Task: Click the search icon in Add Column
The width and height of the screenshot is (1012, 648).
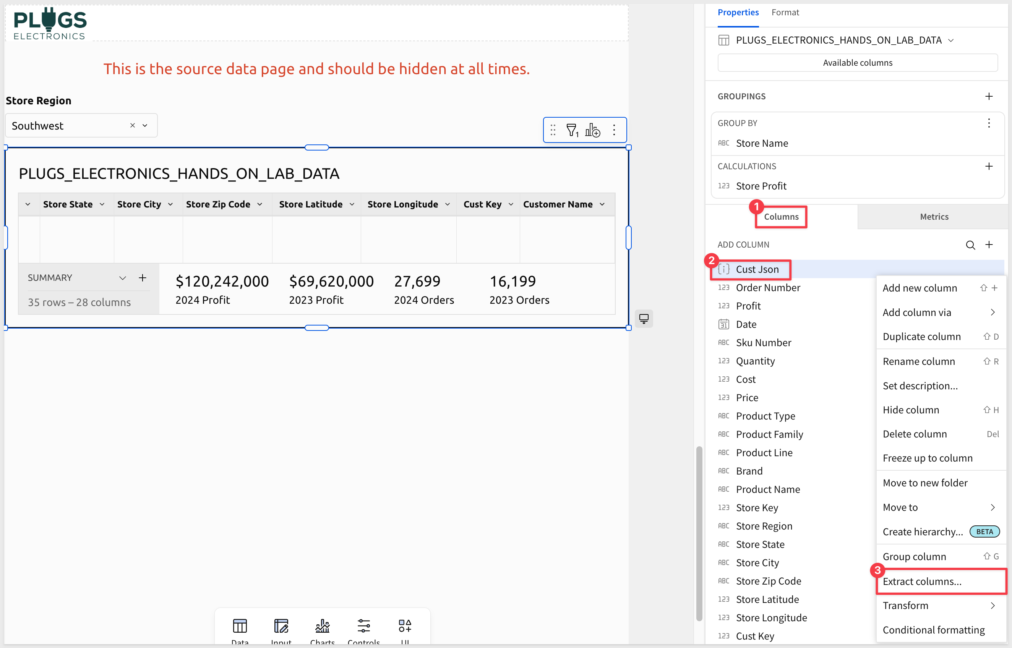Action: [970, 245]
